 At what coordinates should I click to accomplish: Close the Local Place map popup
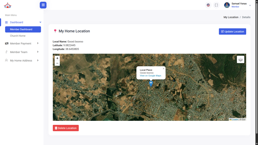tap(163, 68)
